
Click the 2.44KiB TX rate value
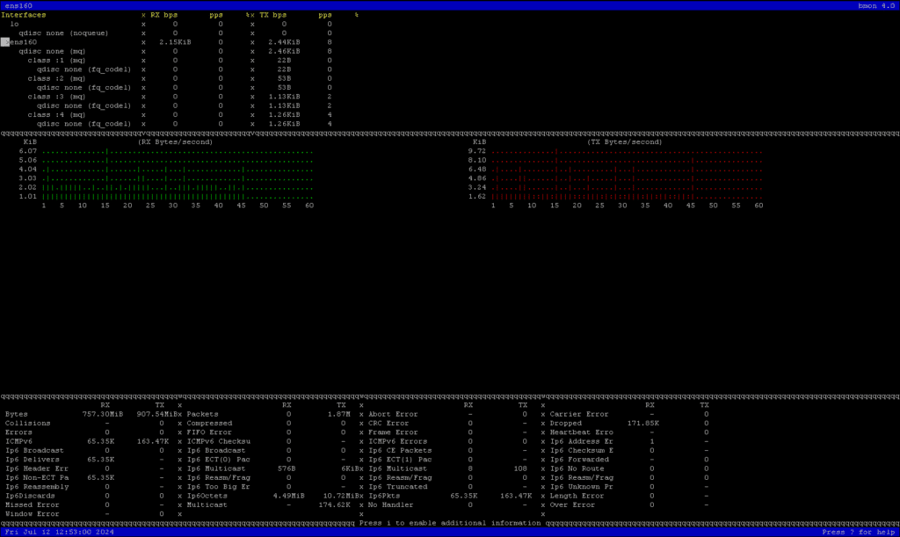point(284,42)
